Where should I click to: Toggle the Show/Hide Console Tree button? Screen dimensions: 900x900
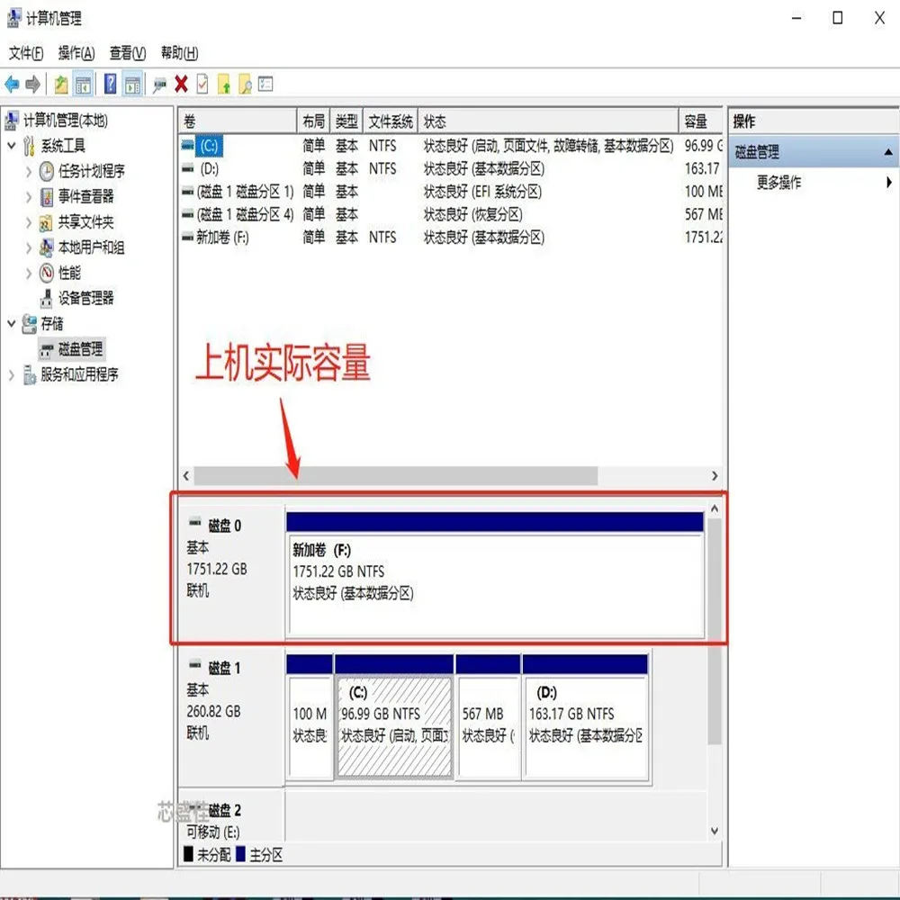pos(83,85)
